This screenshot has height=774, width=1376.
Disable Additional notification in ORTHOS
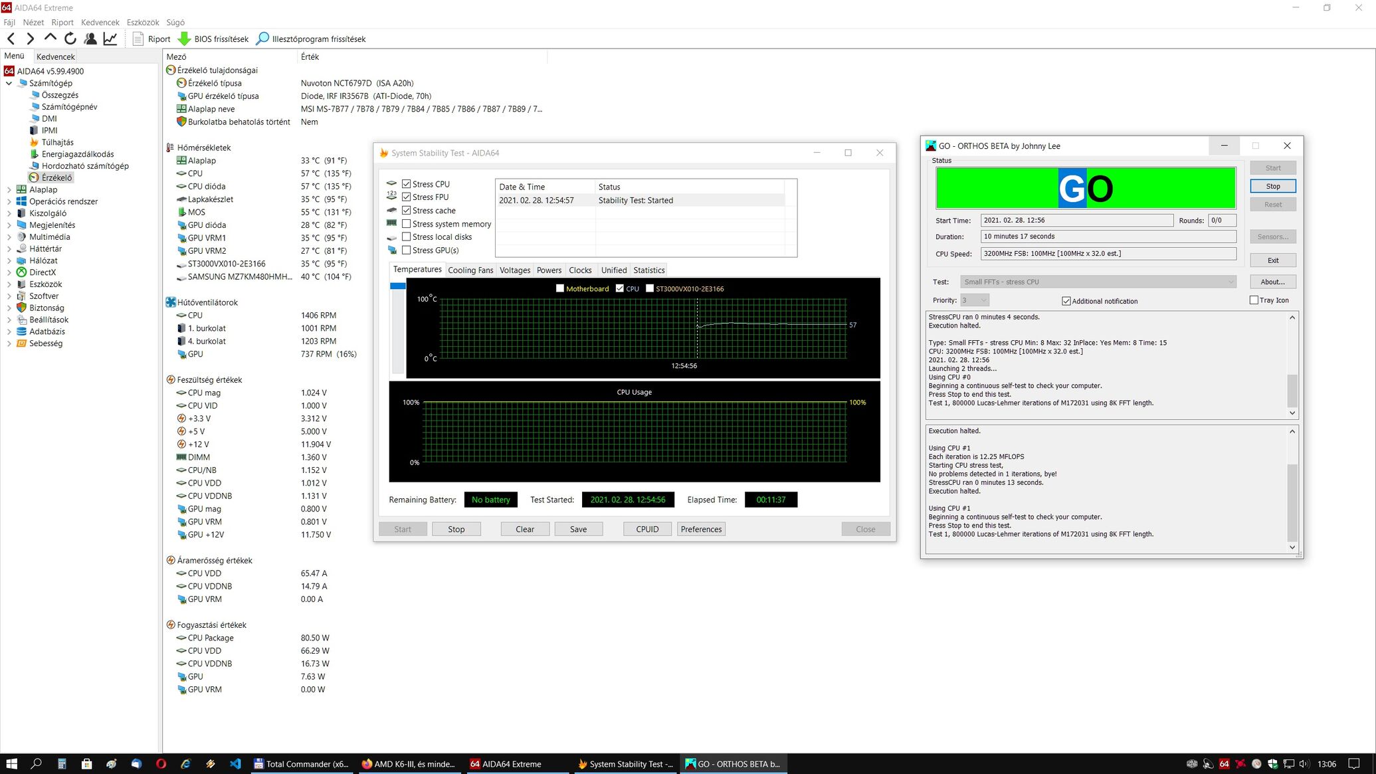(1066, 301)
